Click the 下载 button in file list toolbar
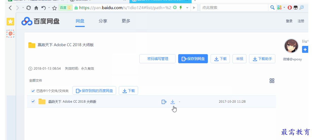This screenshot has height=140, width=312. [129, 91]
